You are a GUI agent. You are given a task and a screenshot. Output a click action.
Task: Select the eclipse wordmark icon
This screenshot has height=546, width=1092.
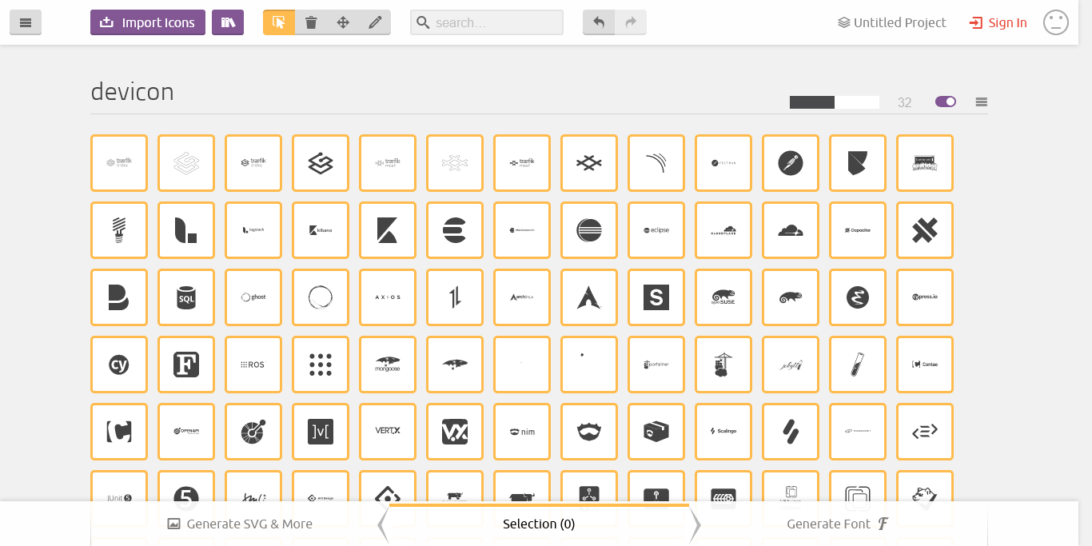(x=656, y=230)
